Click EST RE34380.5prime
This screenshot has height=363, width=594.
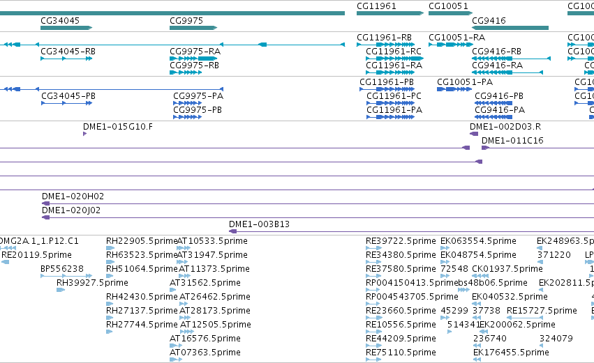[373, 262]
